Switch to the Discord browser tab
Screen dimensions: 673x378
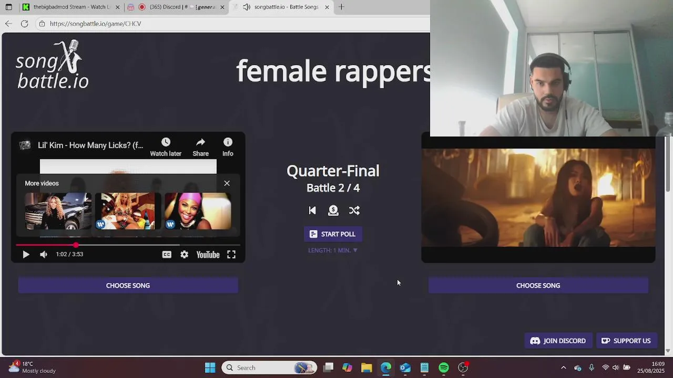(x=176, y=7)
